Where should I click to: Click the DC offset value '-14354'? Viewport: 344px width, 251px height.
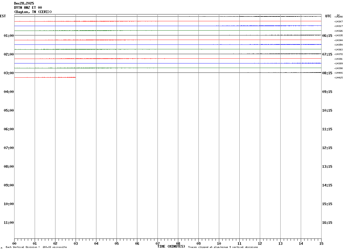pos(338,45)
